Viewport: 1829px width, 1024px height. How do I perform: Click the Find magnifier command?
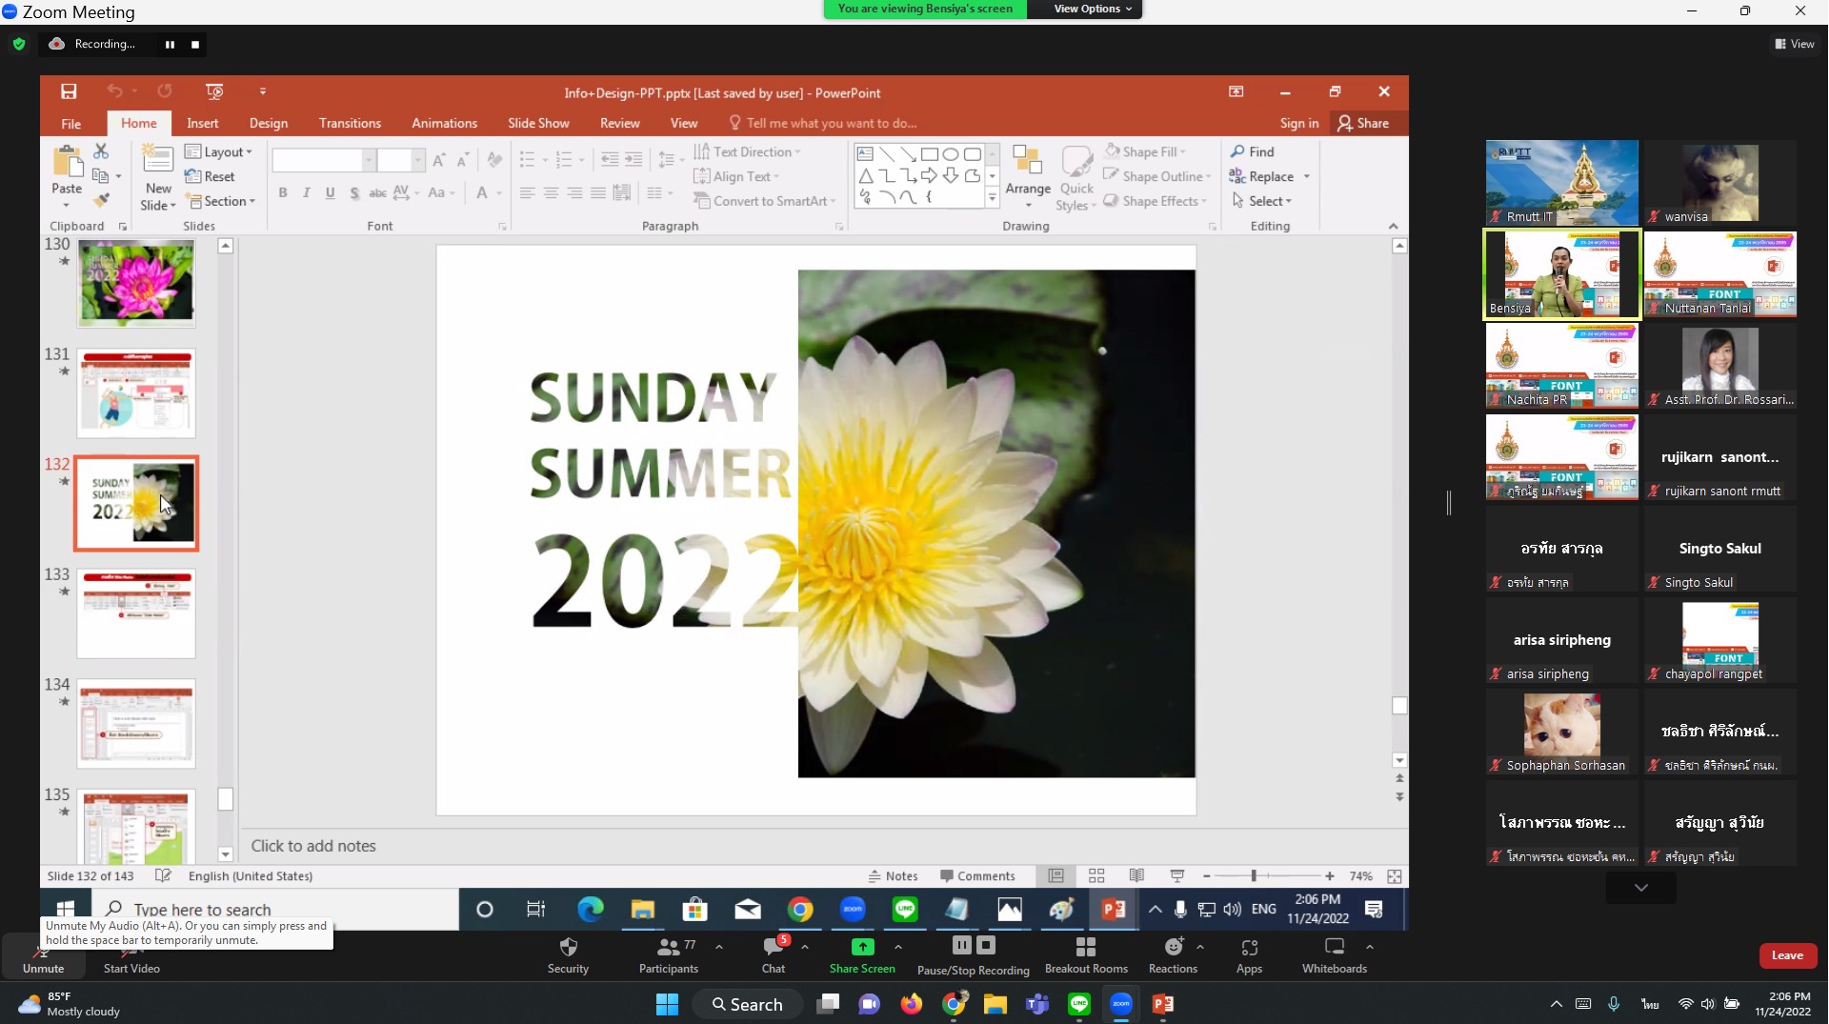click(x=1252, y=151)
